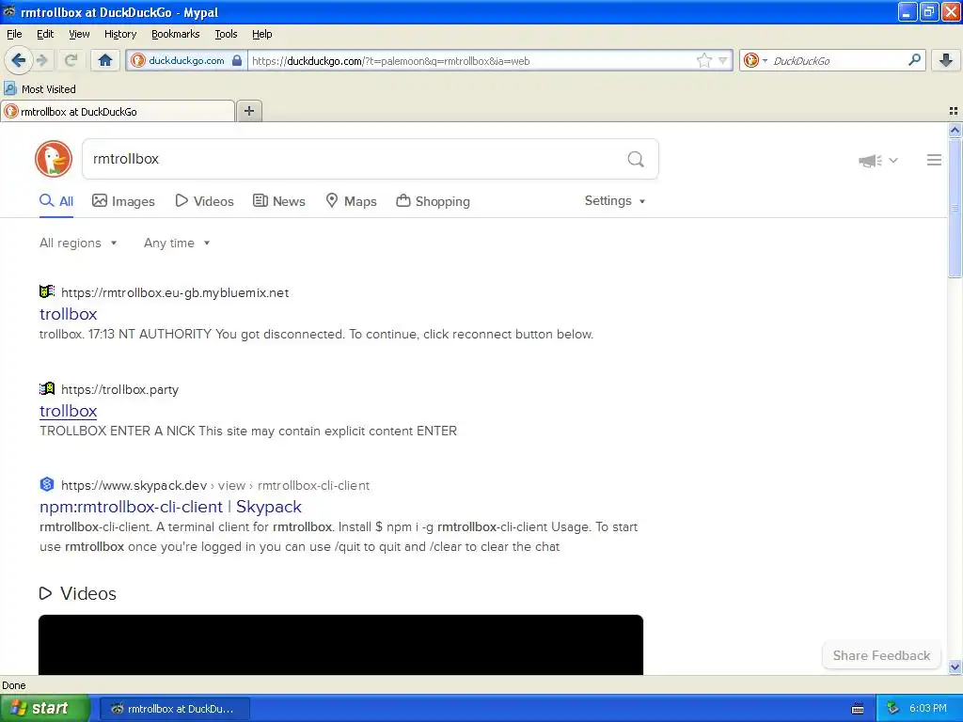Open the Help menu
Screen dimensions: 963x722
(261, 34)
